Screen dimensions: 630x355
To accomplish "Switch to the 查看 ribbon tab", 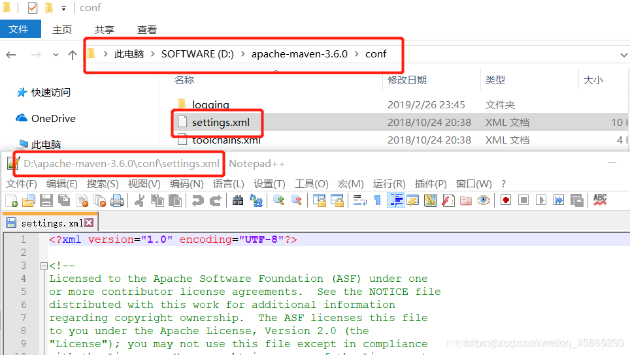I will tap(146, 29).
